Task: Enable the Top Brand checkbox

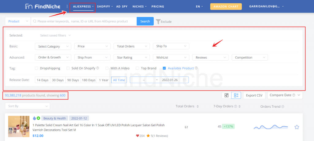Action: click(x=137, y=68)
